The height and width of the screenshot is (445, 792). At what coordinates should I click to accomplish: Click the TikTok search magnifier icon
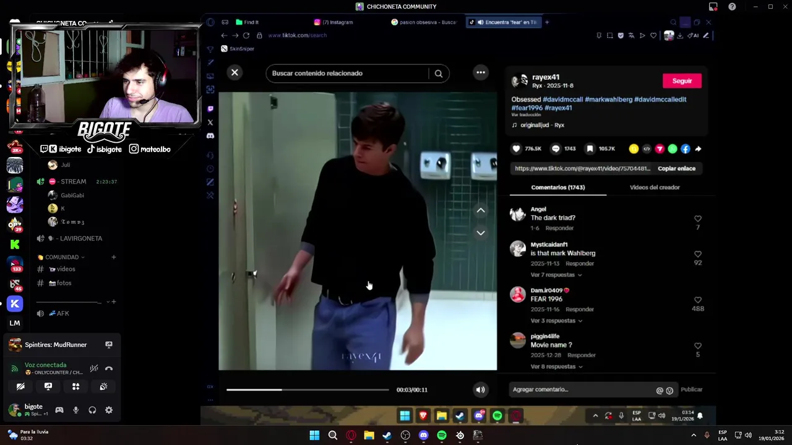[439, 74]
